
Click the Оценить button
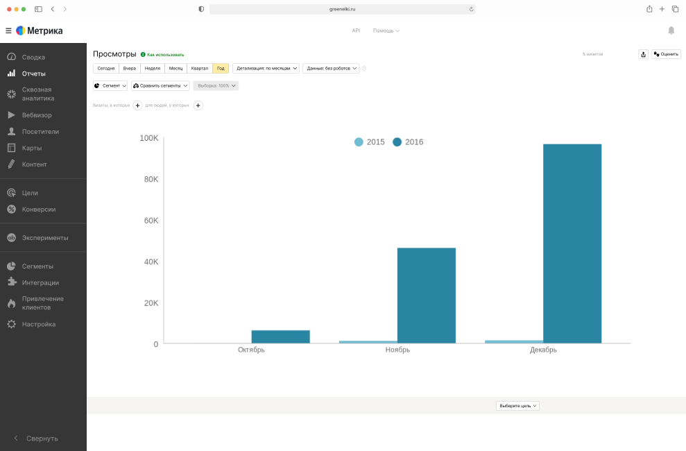666,54
